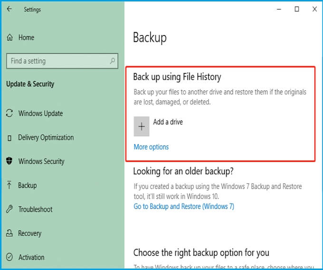Click the Activation checkmark icon

click(x=9, y=258)
